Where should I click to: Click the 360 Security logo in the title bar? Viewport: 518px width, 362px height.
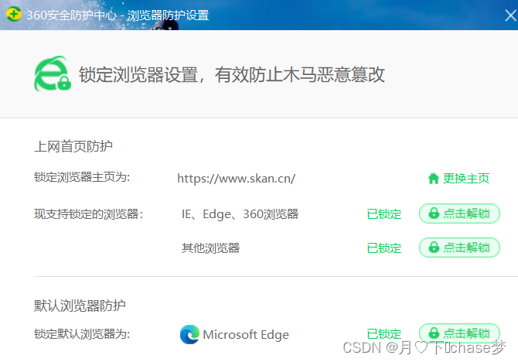14,15
